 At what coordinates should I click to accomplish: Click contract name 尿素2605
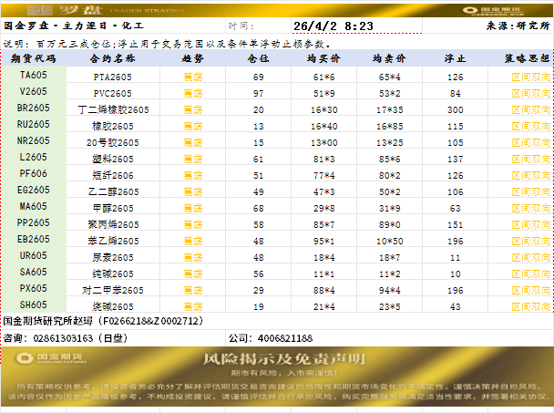coord(113,257)
